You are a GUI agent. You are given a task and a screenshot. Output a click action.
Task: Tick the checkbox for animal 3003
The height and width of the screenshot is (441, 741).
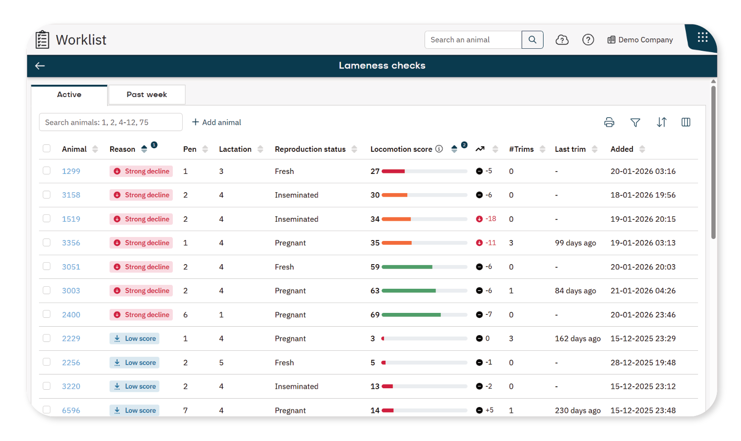point(46,290)
